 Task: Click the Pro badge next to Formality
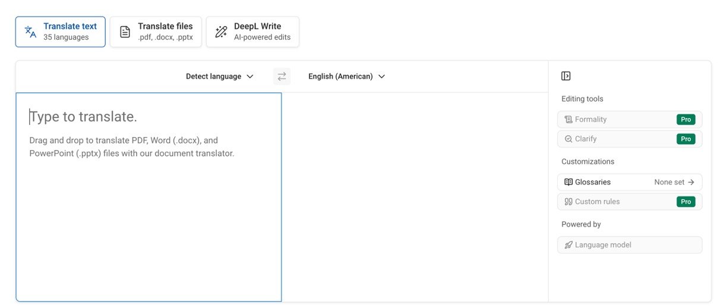pos(686,119)
